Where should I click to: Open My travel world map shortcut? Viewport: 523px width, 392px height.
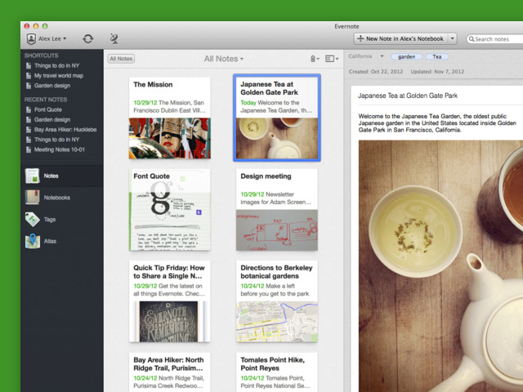pyautogui.click(x=59, y=76)
